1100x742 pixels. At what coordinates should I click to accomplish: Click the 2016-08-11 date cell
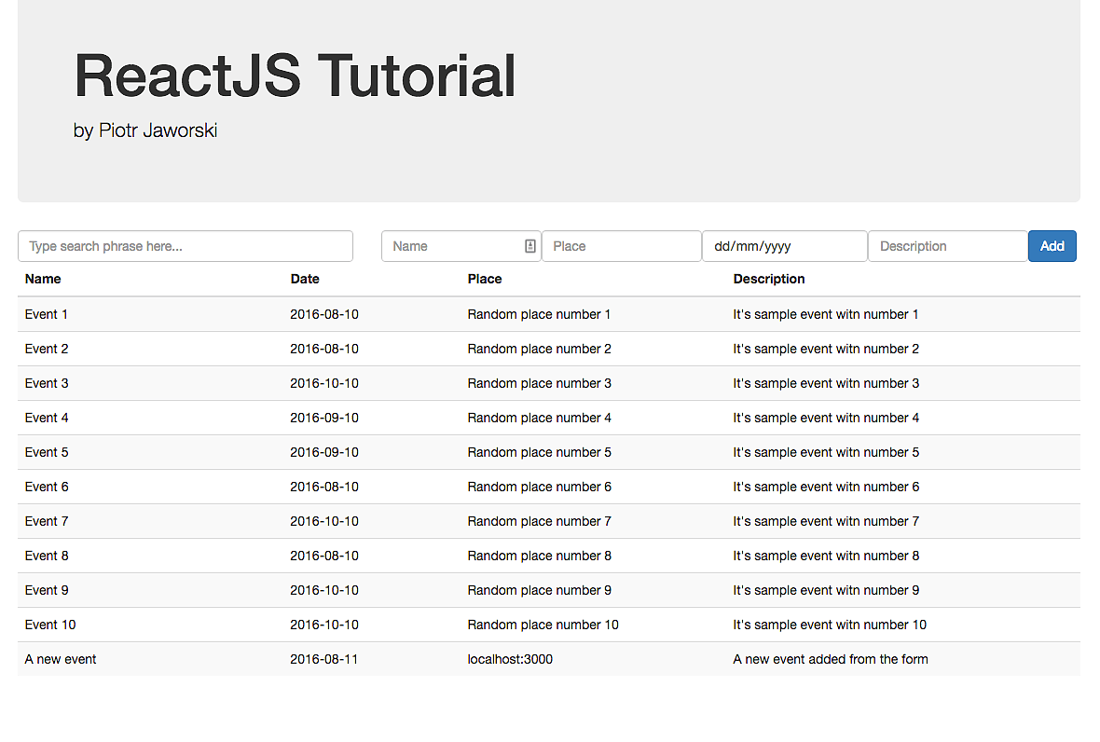coord(324,659)
